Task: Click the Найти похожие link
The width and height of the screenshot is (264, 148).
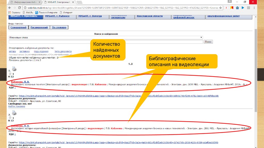Action: pyautogui.click(x=16, y=106)
